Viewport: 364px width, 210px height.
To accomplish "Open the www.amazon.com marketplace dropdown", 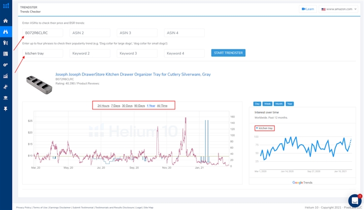I will (339, 9).
